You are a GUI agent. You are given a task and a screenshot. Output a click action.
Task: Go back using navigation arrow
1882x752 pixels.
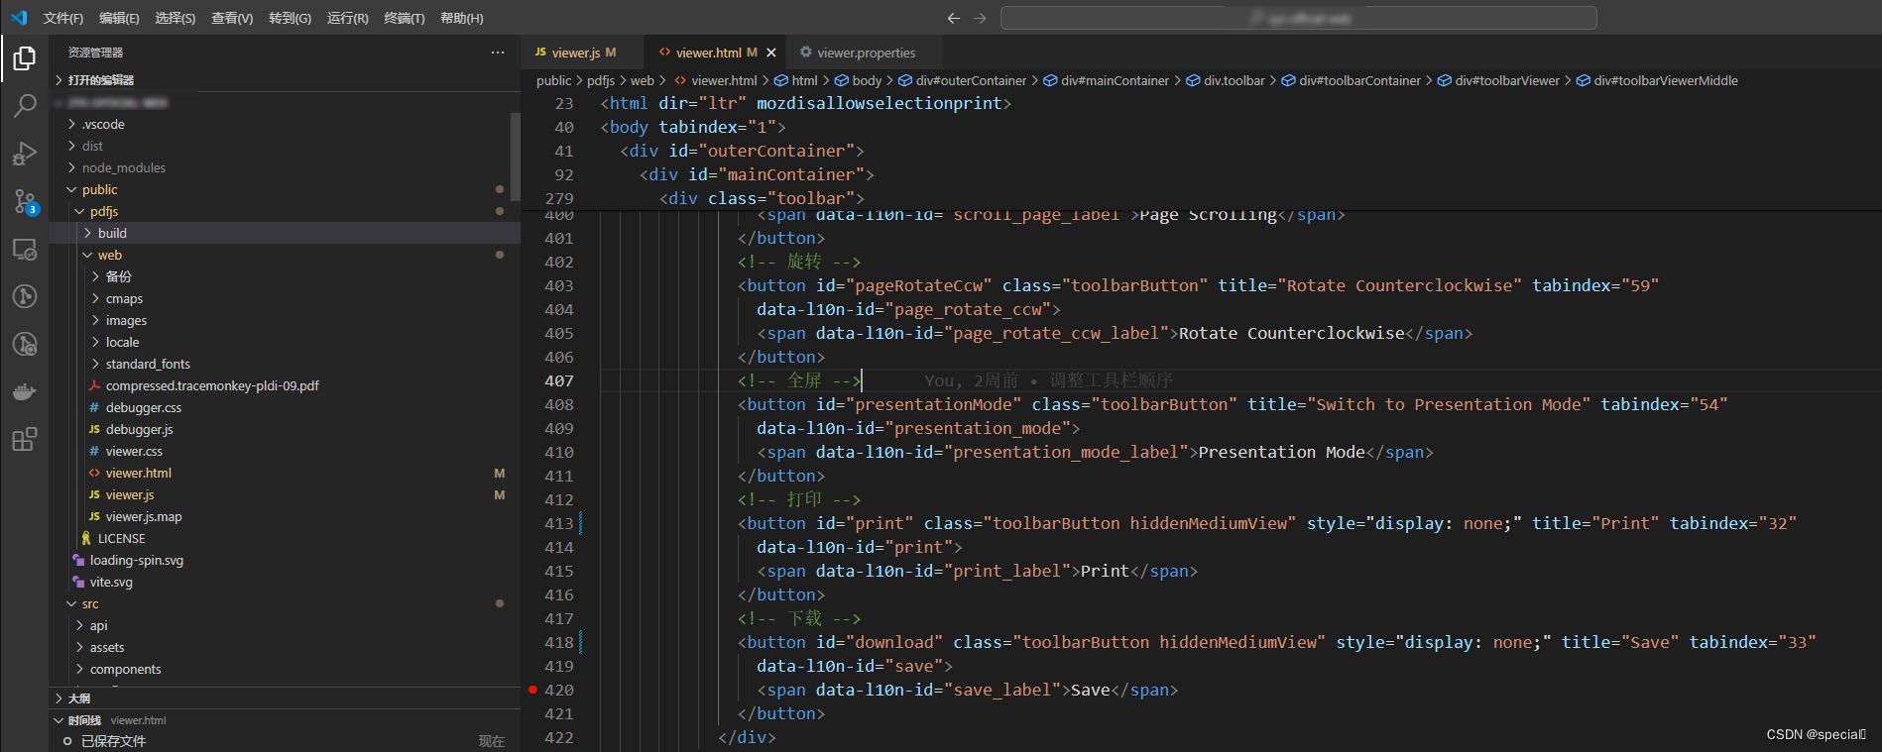[x=953, y=18]
